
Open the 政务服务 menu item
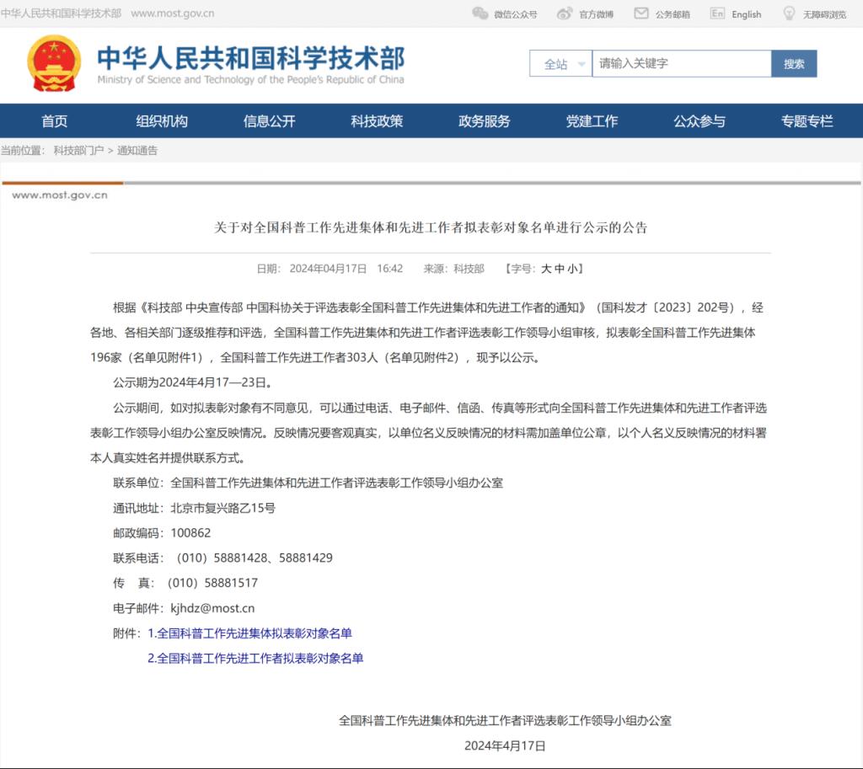pyautogui.click(x=484, y=121)
